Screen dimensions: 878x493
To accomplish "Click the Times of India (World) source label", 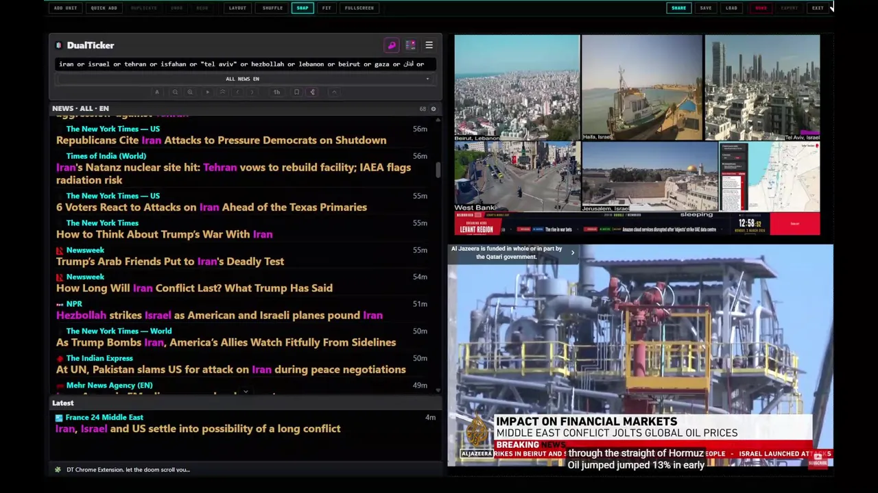I will (106, 156).
